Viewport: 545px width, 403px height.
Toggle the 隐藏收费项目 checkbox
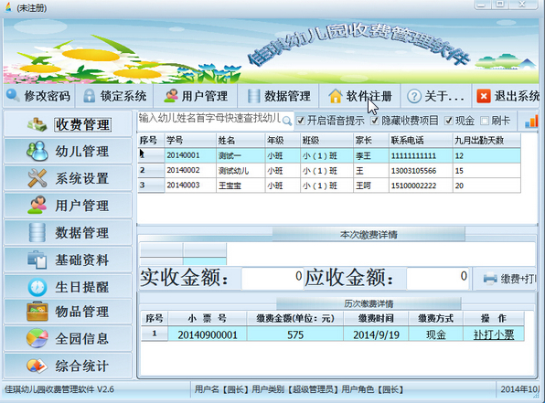(x=374, y=121)
